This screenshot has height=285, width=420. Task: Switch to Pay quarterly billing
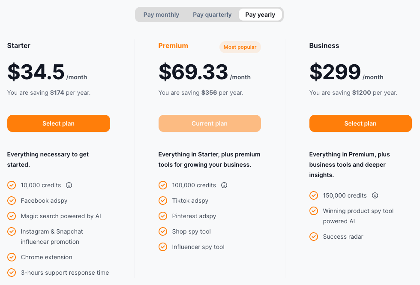click(212, 15)
